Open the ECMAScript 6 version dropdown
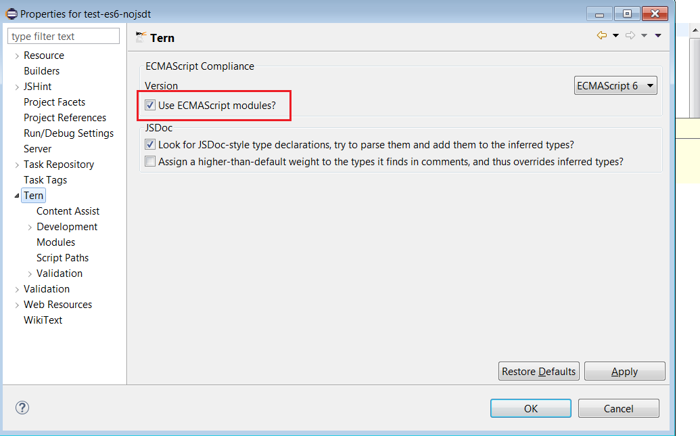700x436 pixels. (x=615, y=85)
